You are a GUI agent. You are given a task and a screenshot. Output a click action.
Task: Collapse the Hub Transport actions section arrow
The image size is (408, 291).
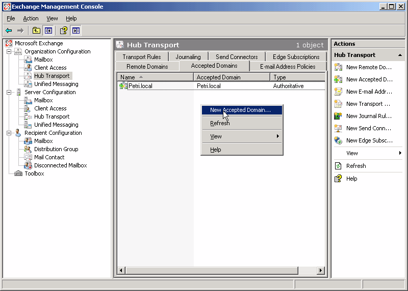coord(400,55)
